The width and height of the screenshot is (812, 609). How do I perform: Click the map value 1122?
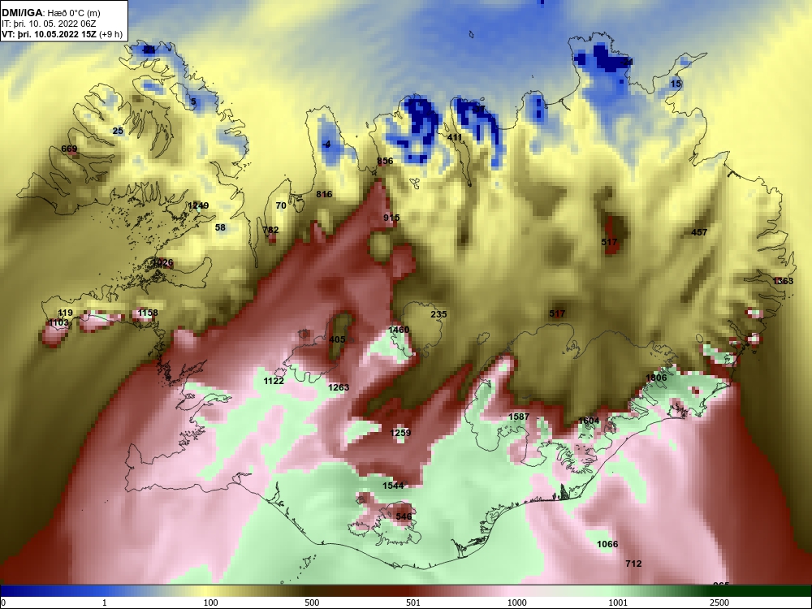click(x=274, y=381)
